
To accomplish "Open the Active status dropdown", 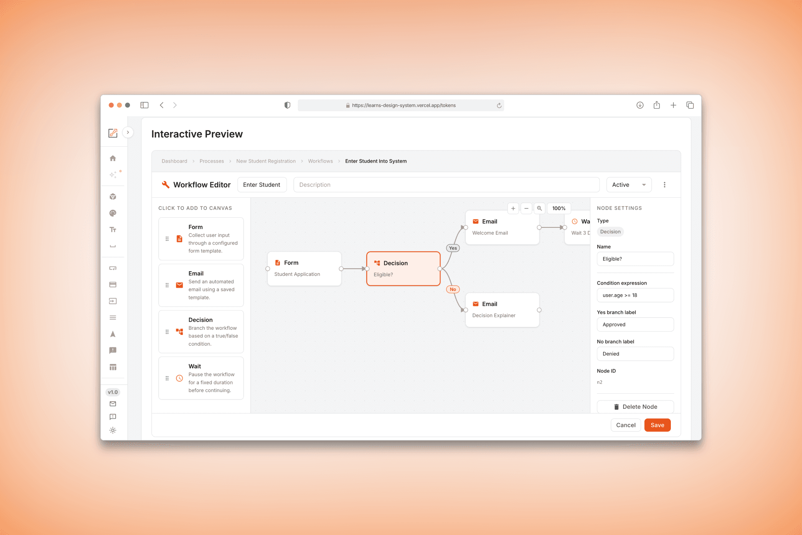I will pyautogui.click(x=629, y=184).
